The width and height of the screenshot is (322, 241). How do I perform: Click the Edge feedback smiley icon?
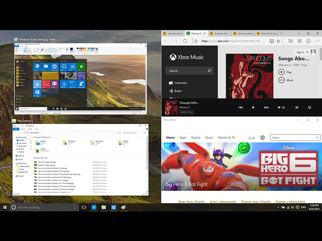[308, 41]
